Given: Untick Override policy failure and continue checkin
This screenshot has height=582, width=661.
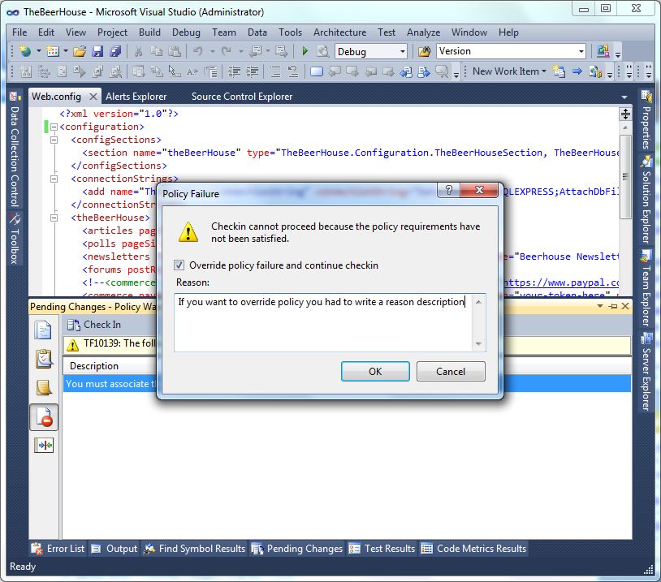Looking at the screenshot, I should click(x=179, y=265).
